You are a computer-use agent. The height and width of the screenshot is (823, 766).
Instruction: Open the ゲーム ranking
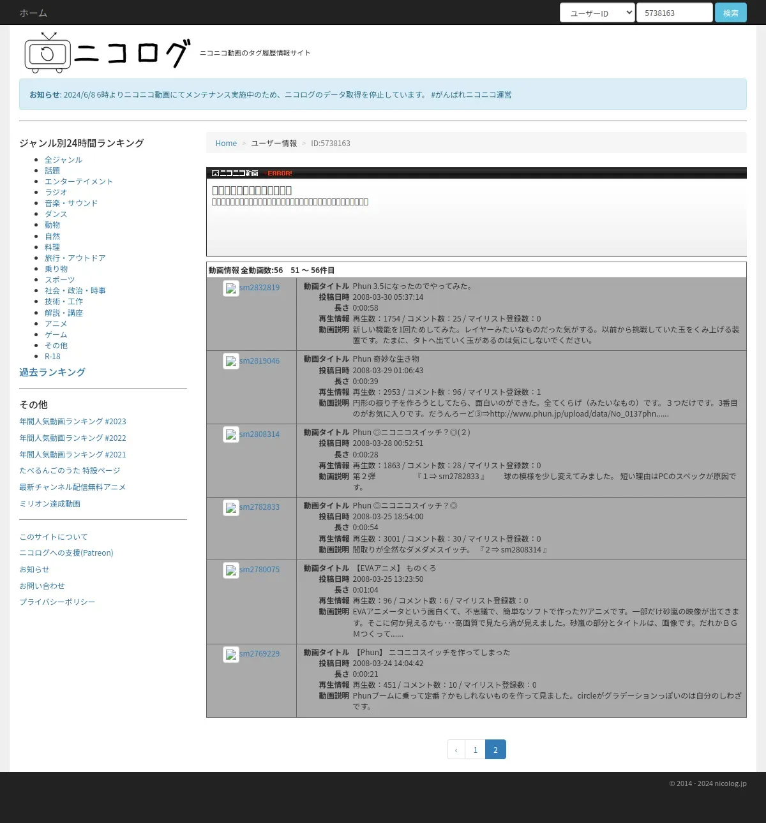pos(56,334)
